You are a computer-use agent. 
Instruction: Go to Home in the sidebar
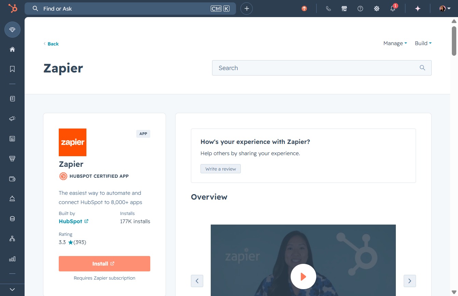point(12,49)
